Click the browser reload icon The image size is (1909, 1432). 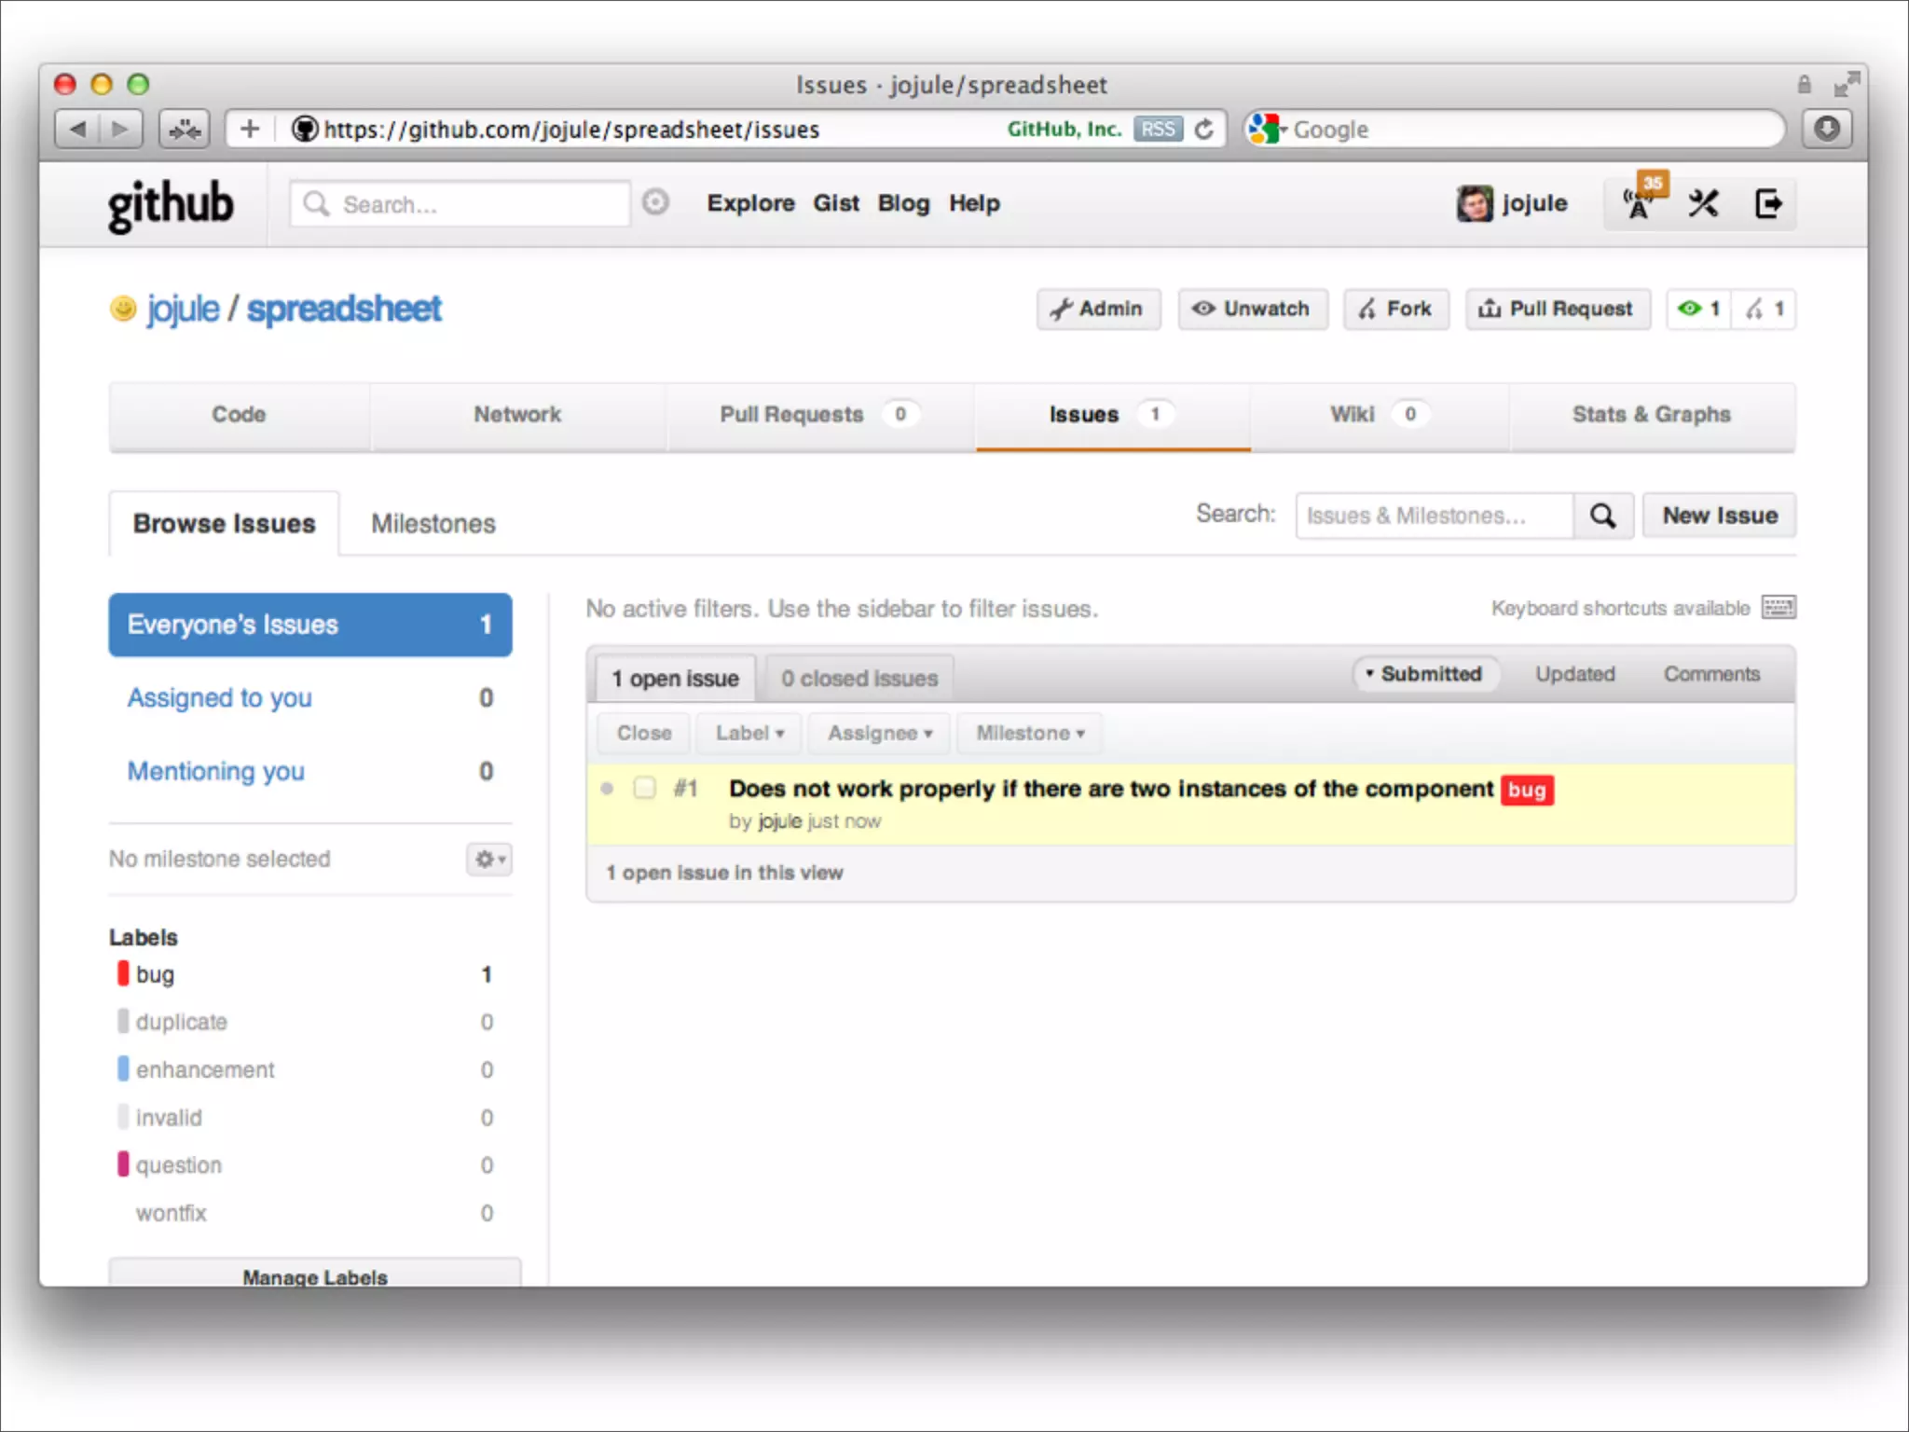(x=1204, y=130)
